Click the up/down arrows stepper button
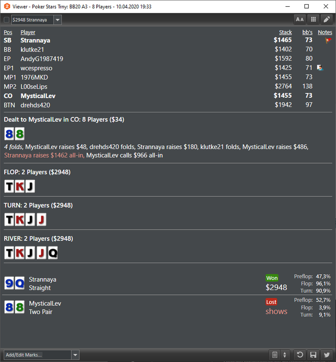The width and height of the screenshot is (336, 362). (284, 355)
